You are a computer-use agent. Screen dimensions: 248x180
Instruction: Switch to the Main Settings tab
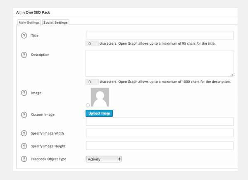pyautogui.click(x=29, y=22)
